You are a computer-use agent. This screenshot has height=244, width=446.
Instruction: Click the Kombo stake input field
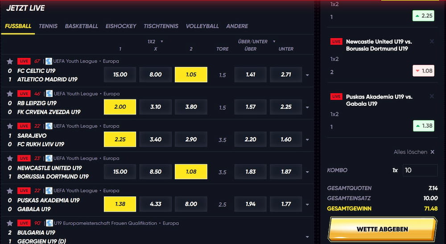420,170
